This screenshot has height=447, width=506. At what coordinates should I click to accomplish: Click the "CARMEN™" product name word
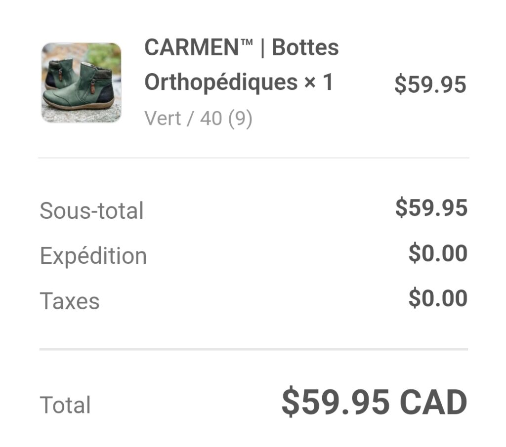click(x=199, y=48)
